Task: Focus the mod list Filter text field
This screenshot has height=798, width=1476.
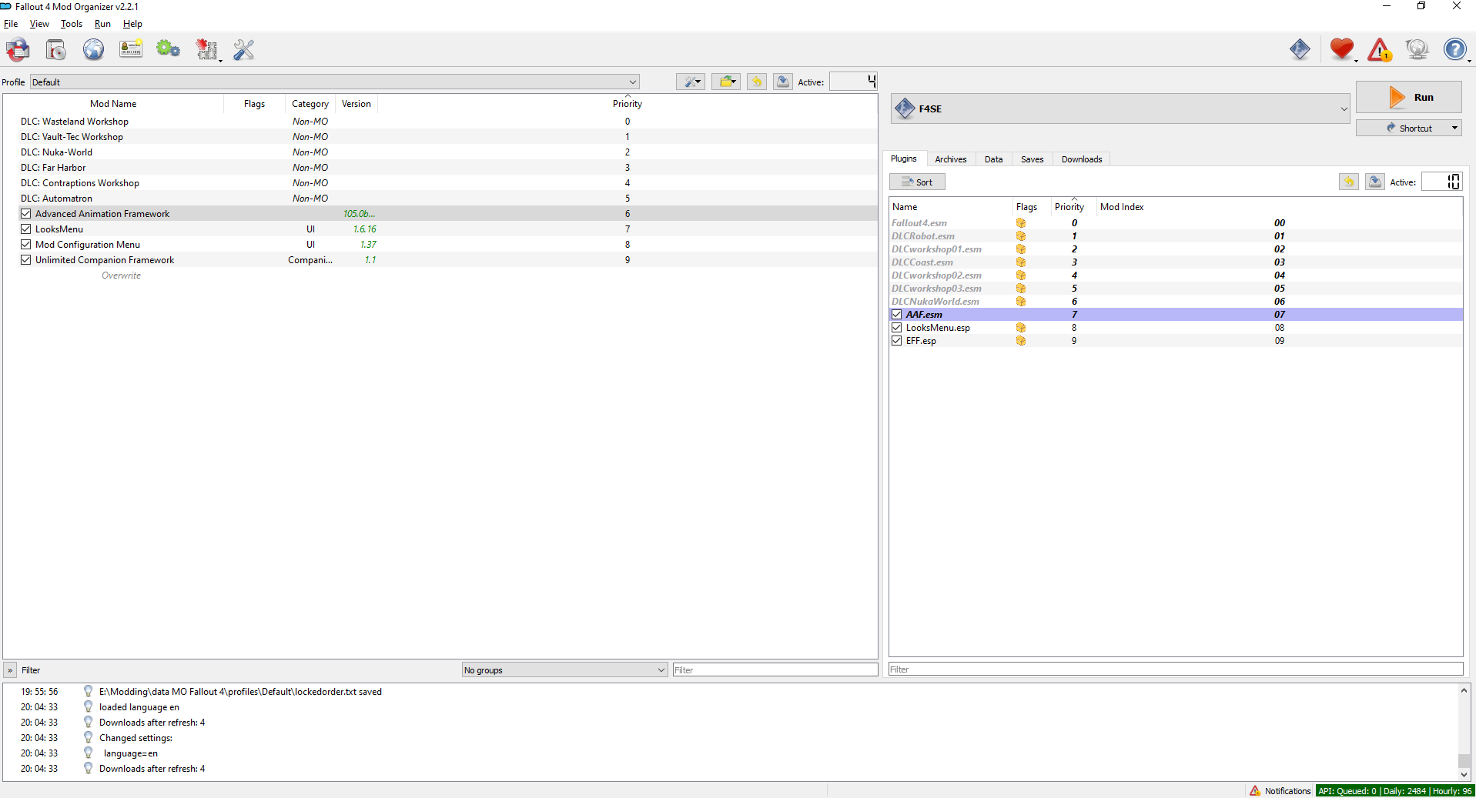Action: click(x=775, y=669)
